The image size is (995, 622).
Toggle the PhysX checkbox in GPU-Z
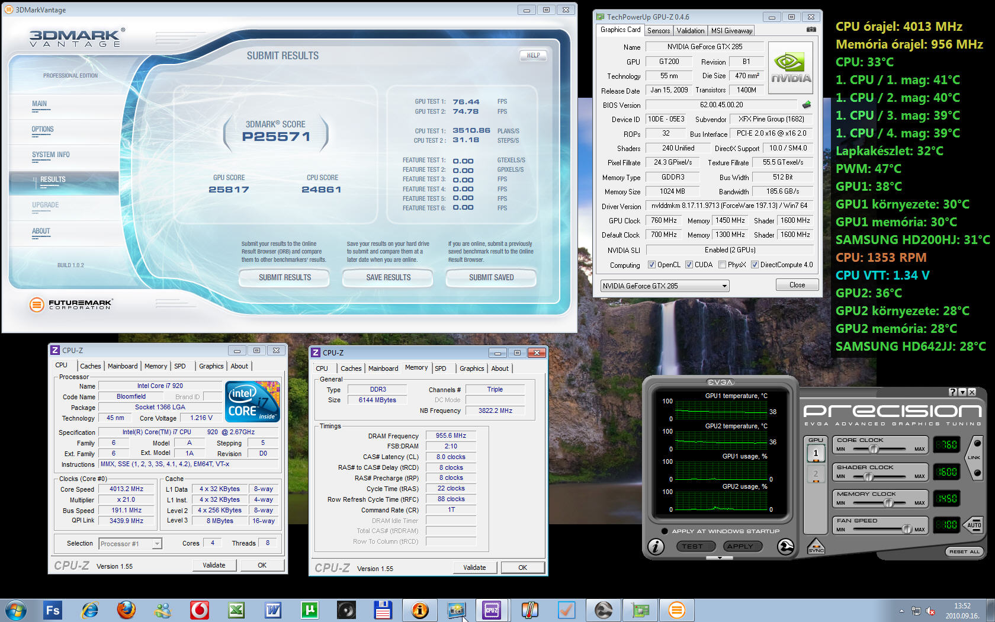722,265
